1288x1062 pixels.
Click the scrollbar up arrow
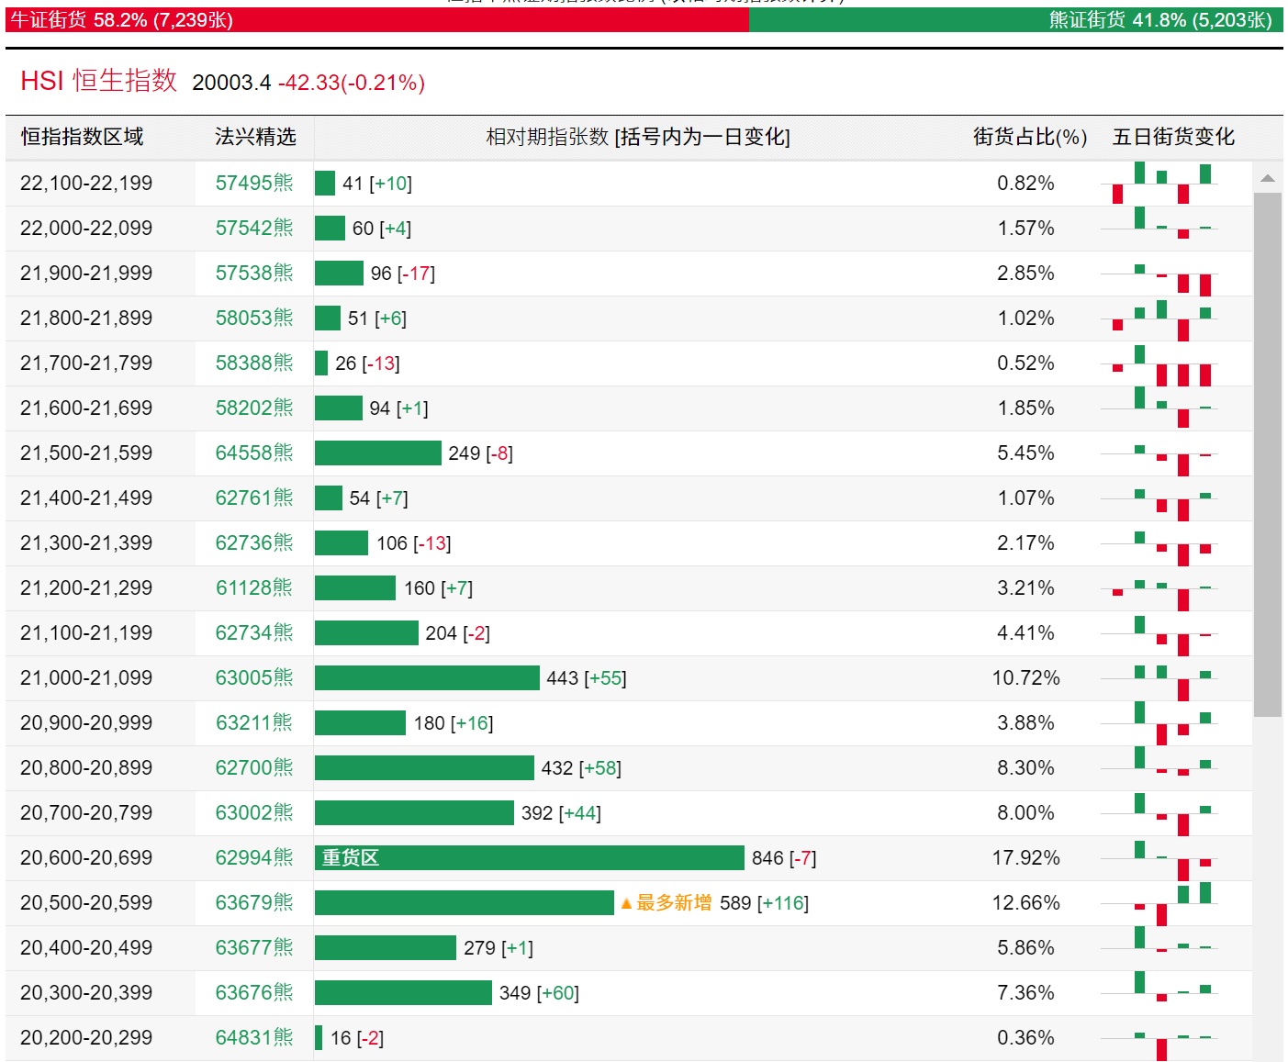click(x=1268, y=178)
